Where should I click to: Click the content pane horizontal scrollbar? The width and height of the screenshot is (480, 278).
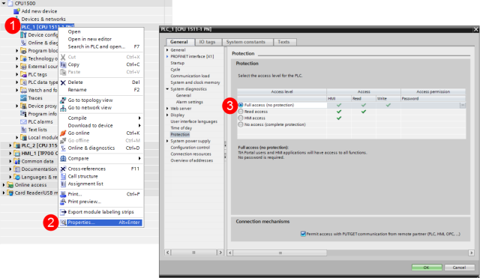(280, 253)
